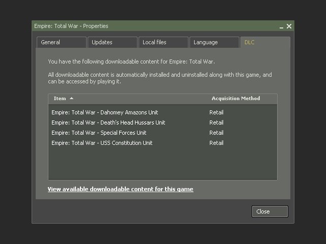Click Retail next to Dahomey Amazons Unit
The height and width of the screenshot is (244, 326).
(x=216, y=112)
